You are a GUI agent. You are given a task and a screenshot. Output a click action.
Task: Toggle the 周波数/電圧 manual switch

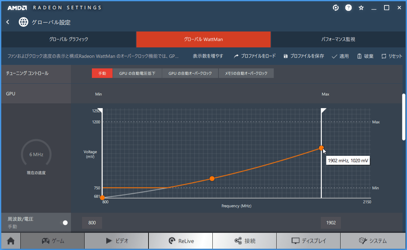coord(64,223)
